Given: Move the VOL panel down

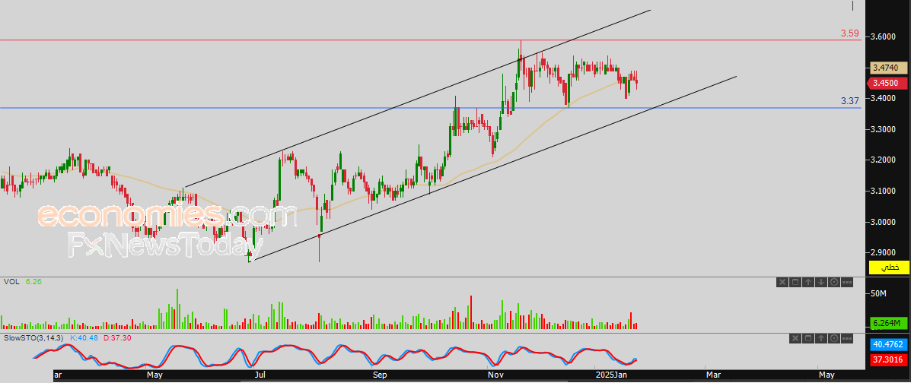Looking at the screenshot, I should (x=821, y=282).
